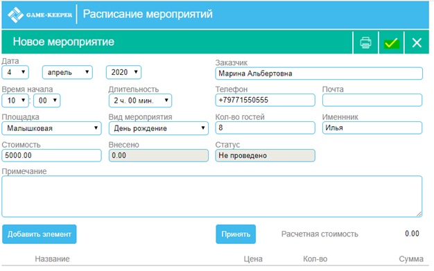
Task: Open the day dropdown showing 4
Action: 15,72
